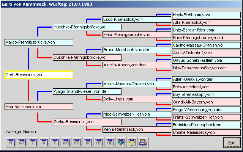Screen dimensions: 243x152
Task: Click the trophy icon in the toolbar
Action: pos(132,143)
